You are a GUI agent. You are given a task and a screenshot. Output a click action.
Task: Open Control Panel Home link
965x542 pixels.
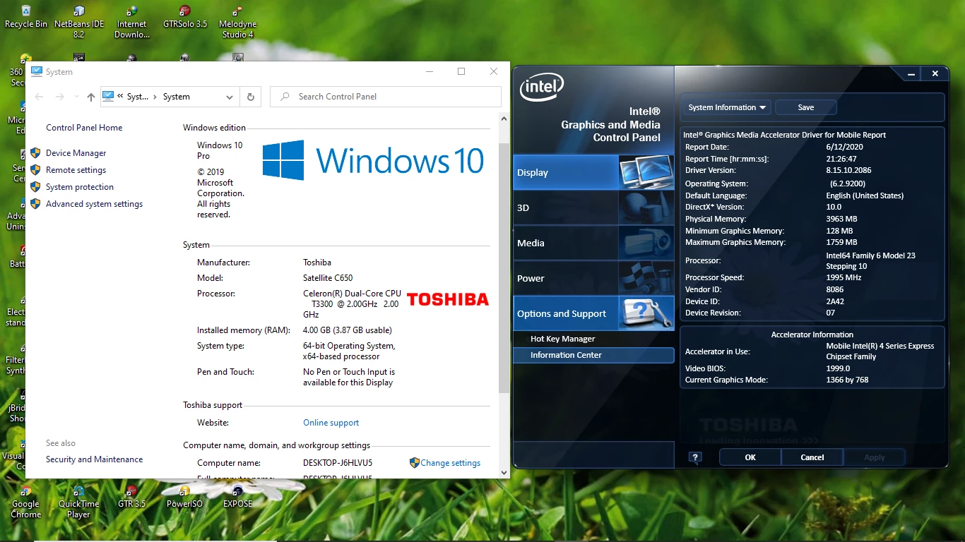click(x=84, y=128)
